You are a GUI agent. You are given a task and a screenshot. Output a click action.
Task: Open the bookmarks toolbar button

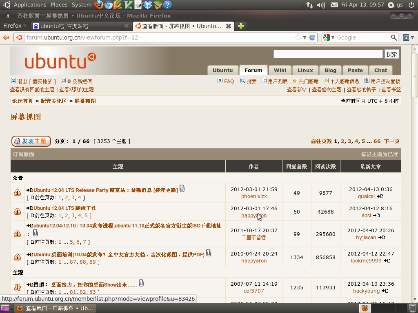[x=406, y=37]
